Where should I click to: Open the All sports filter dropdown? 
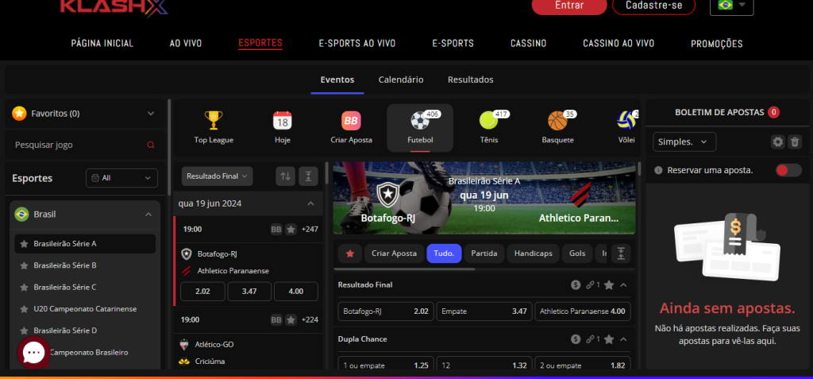click(121, 177)
